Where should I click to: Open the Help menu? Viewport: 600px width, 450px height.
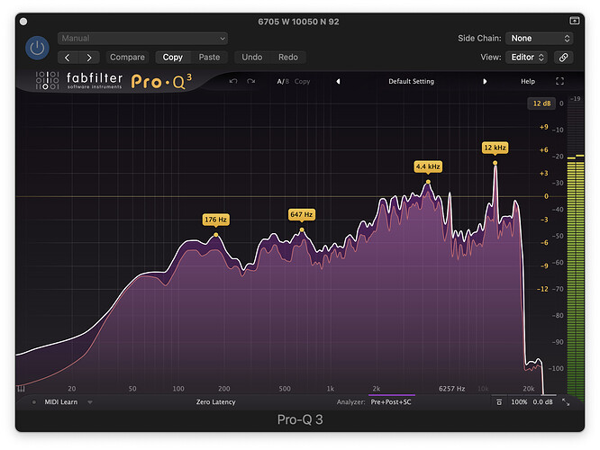point(527,81)
